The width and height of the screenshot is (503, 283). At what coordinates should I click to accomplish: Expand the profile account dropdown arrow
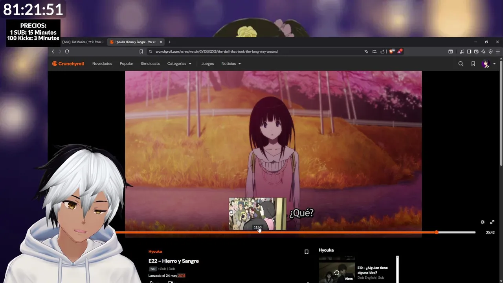[494, 64]
